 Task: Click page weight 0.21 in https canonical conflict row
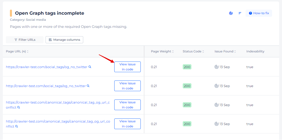pyautogui.click(x=154, y=105)
